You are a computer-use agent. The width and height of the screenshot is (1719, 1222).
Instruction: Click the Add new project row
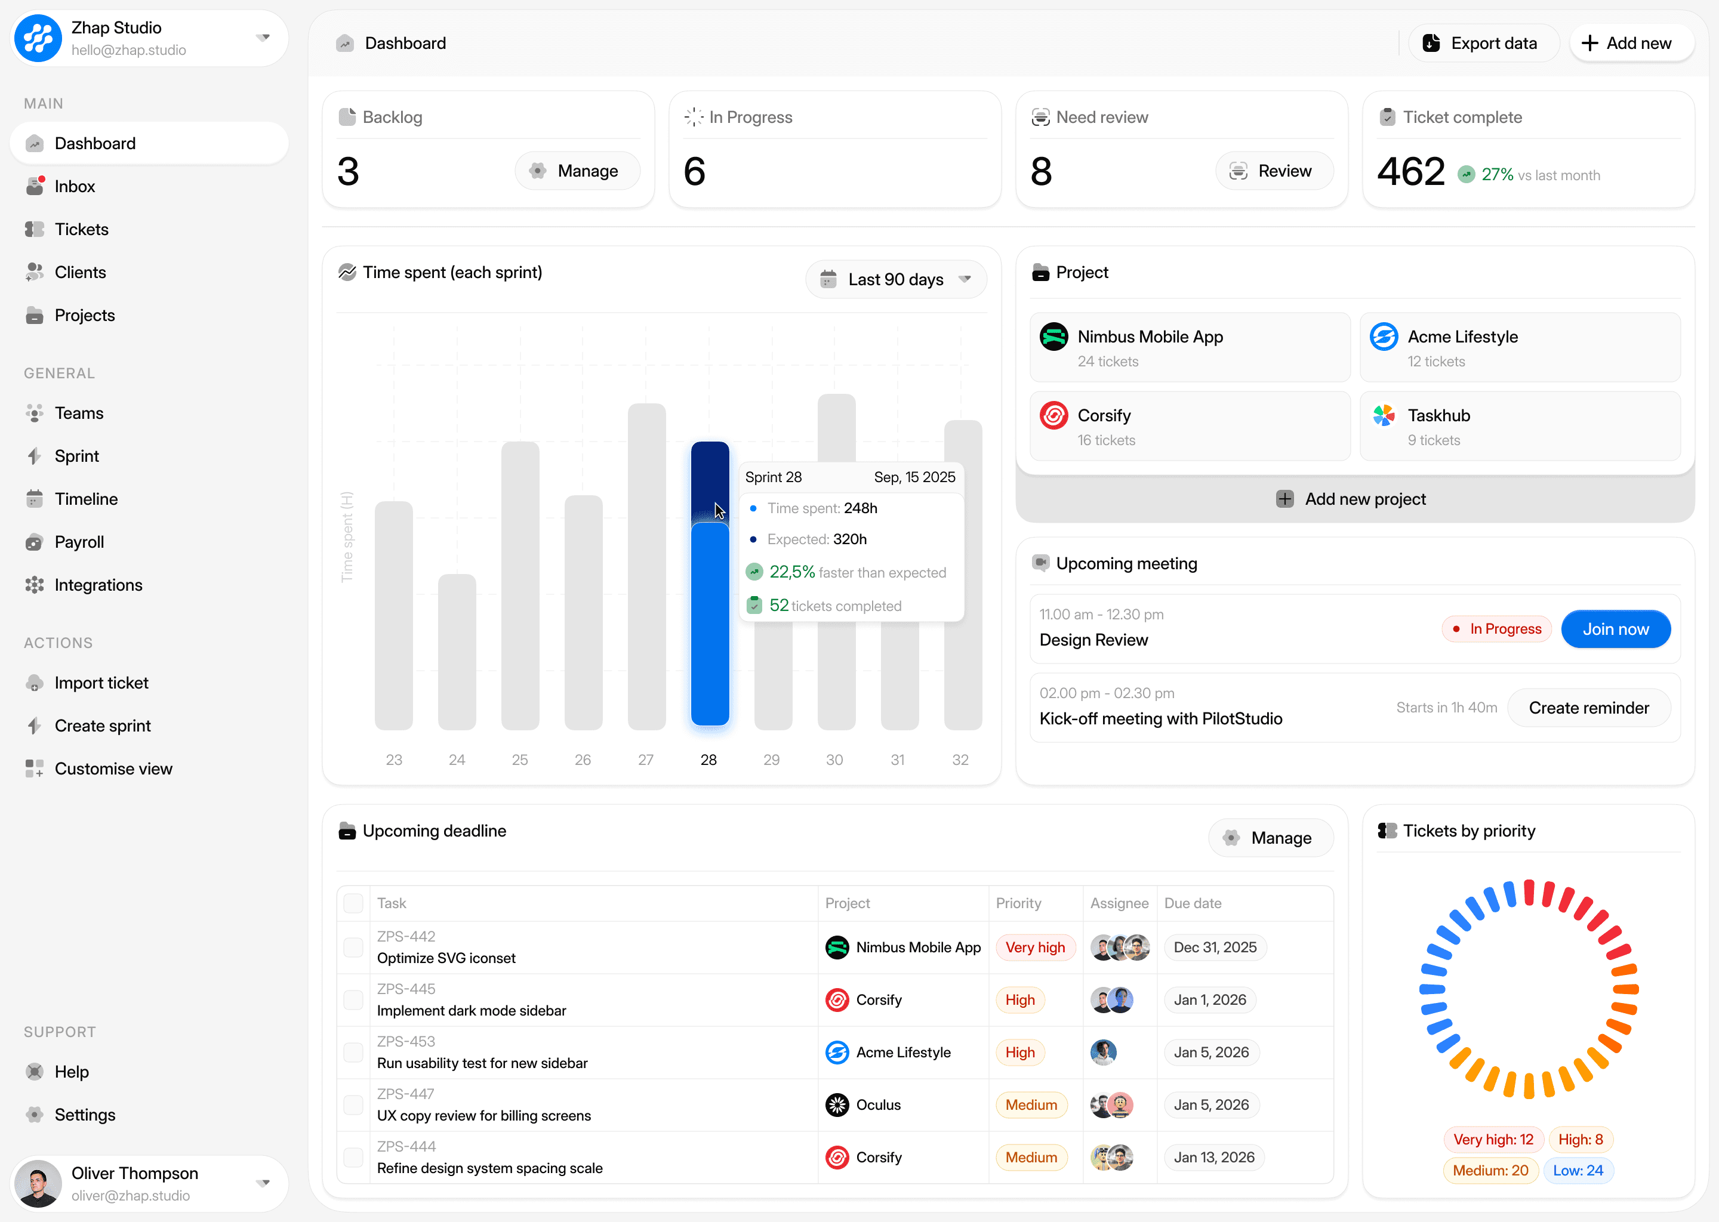coord(1353,499)
